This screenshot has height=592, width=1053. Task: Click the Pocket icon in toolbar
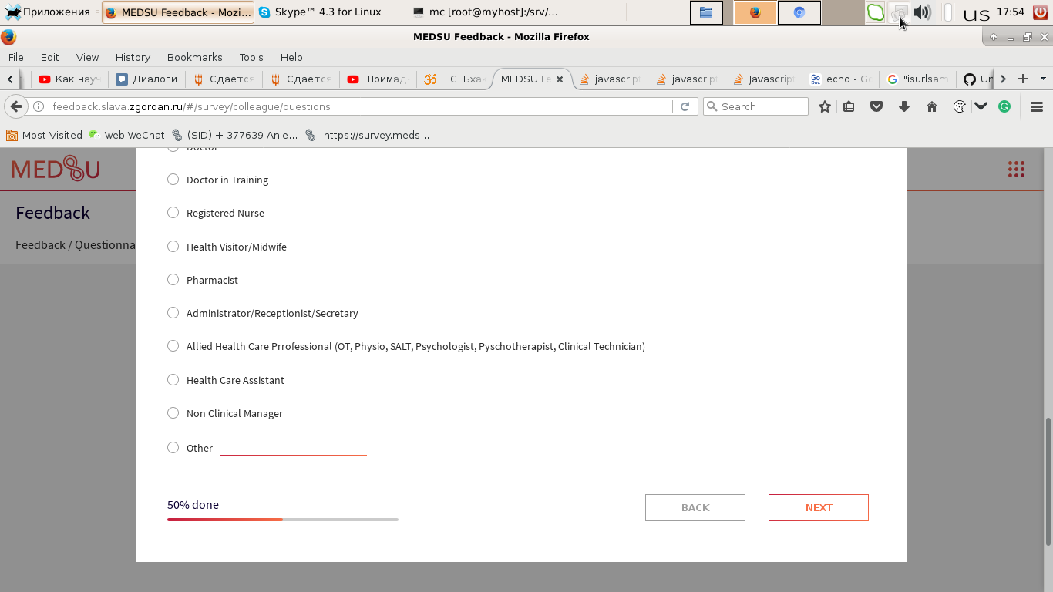pyautogui.click(x=876, y=106)
